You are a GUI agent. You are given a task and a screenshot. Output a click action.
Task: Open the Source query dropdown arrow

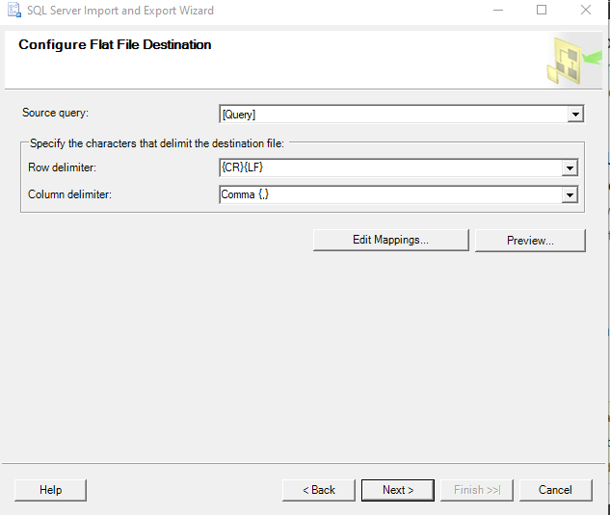[575, 115]
